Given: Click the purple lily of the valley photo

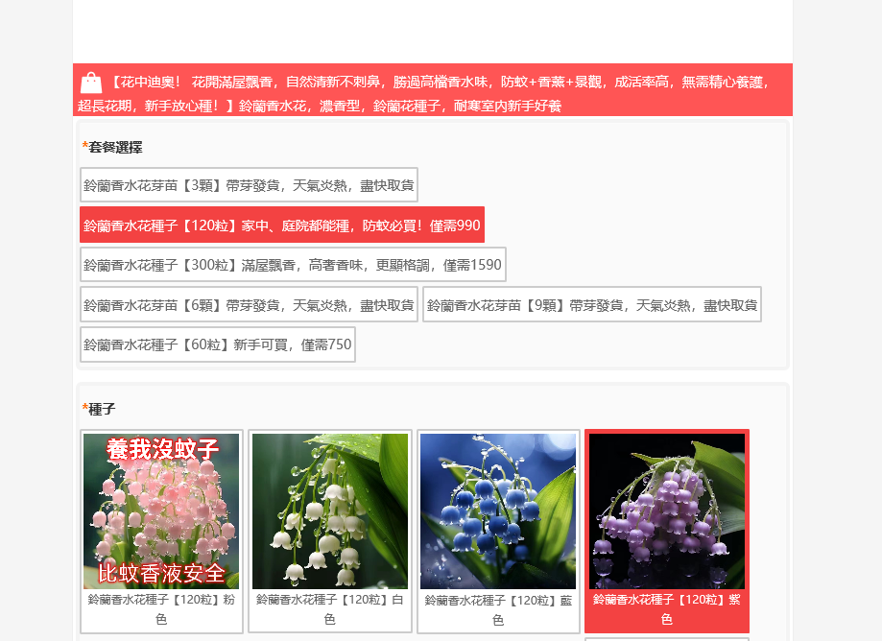Looking at the screenshot, I should point(667,511).
